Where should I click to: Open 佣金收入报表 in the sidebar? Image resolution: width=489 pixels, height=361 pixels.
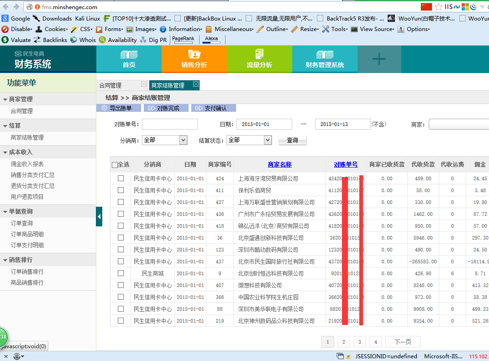(x=27, y=164)
